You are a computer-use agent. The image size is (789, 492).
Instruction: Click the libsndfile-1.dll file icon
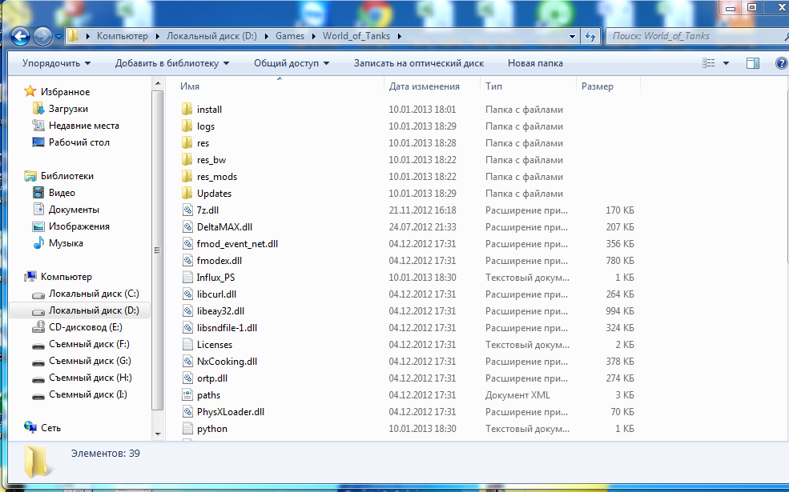tap(187, 328)
